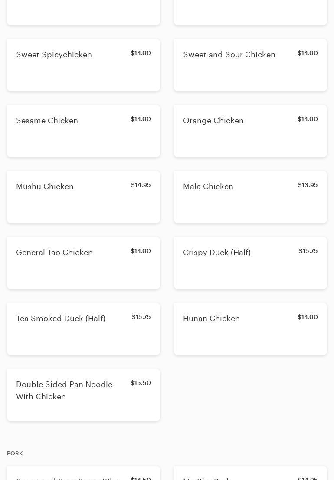The image size is (334, 480).
Task: Click the Tea Smoked Duck $15.75 price
Action: (x=141, y=317)
